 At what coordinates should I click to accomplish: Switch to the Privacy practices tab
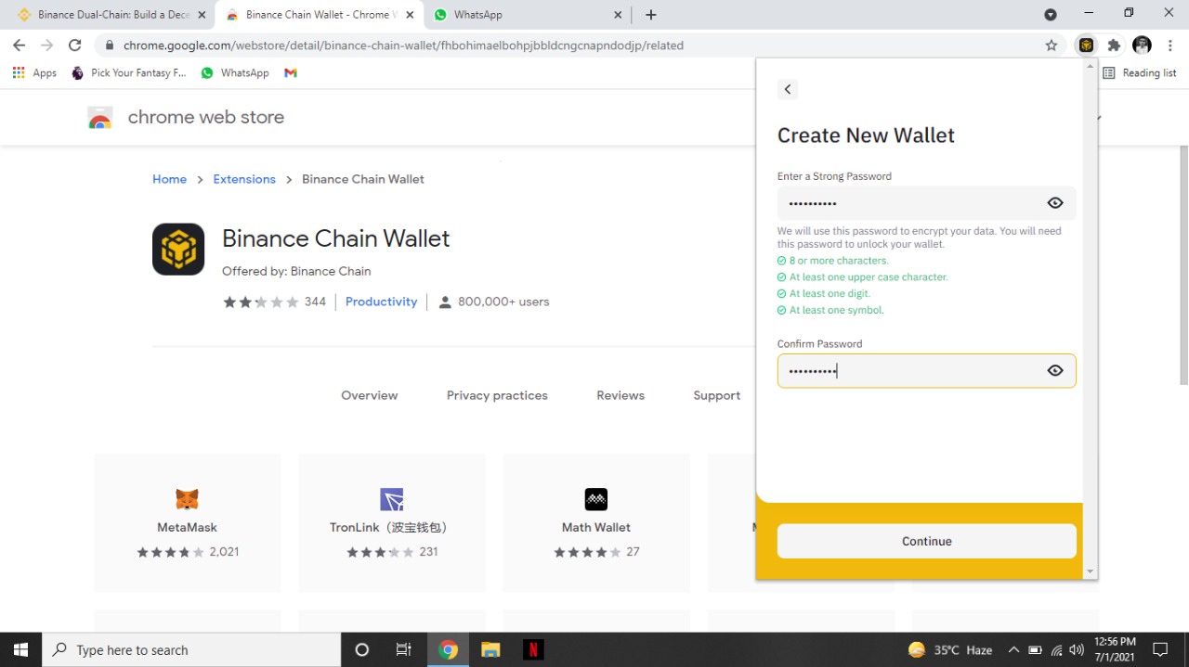[497, 395]
